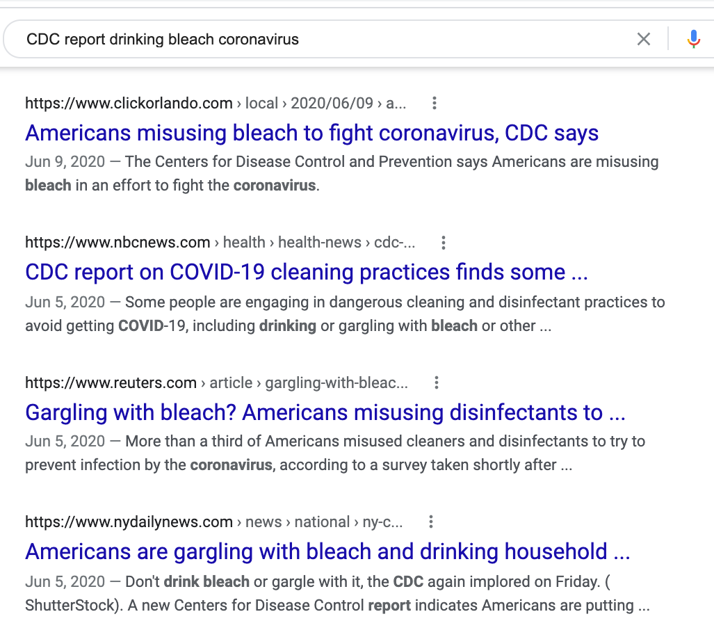Click the 'Jun 9, 2020' date in the clickorlando snippet
This screenshot has height=637, width=714.
[x=65, y=161]
